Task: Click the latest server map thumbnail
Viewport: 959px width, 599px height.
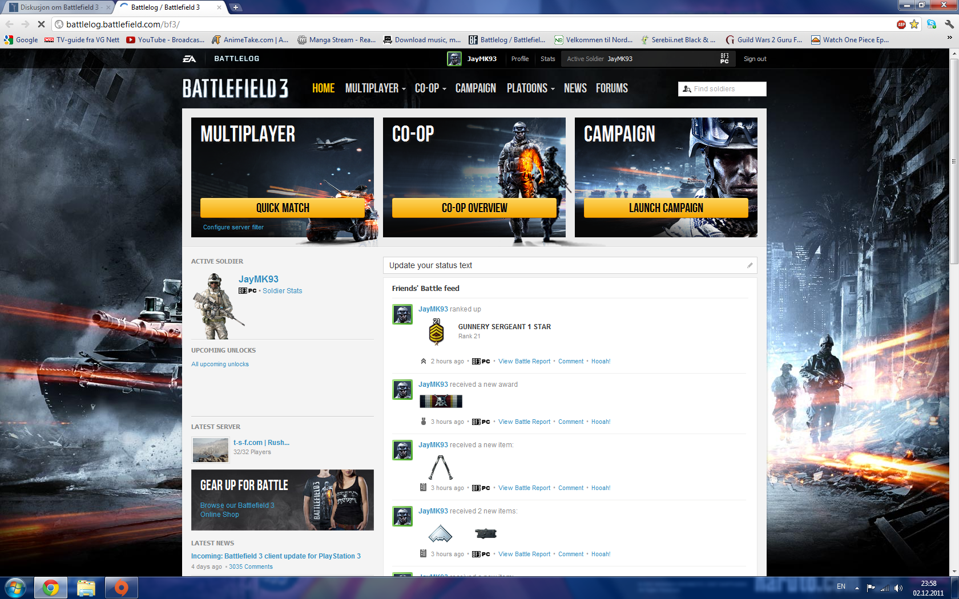Action: click(x=211, y=450)
